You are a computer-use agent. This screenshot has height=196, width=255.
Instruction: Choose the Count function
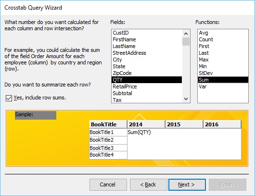pyautogui.click(x=223, y=39)
